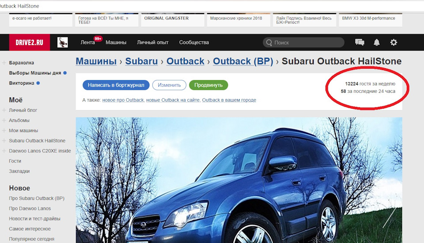Click the 58 за последние 24 часа text
The height and width of the screenshot is (243, 424).
click(368, 91)
